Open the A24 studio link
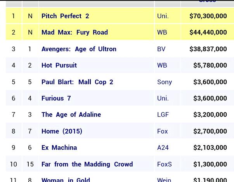The height and width of the screenshot is (182, 234). 163,147
